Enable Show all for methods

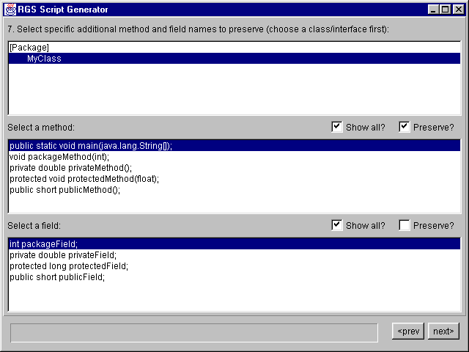click(x=337, y=127)
